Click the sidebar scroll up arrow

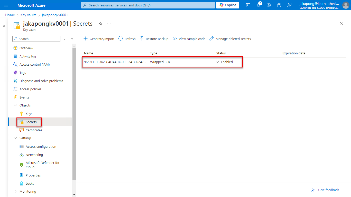coord(74,46)
